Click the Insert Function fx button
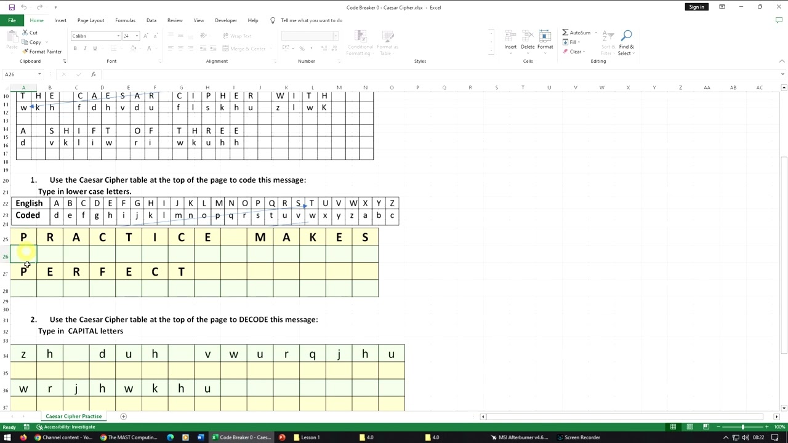This screenshot has width=788, height=443. pyautogui.click(x=94, y=74)
